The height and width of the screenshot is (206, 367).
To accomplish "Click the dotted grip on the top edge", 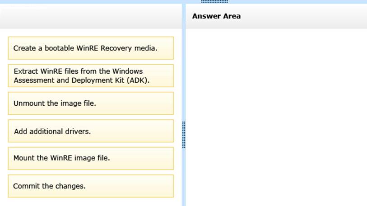I will click(214, 1).
